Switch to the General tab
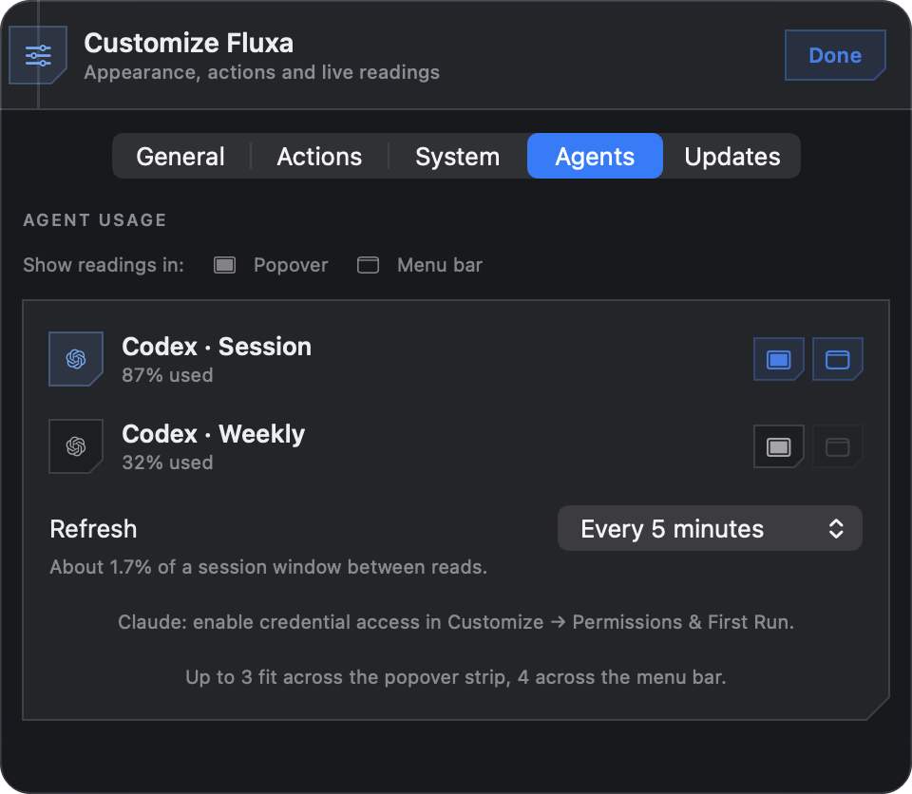The image size is (912, 794). pos(180,157)
